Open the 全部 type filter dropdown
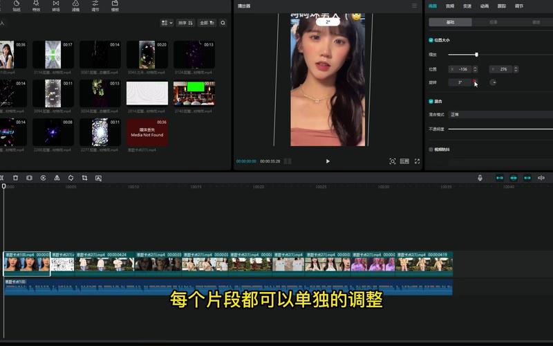553x346 pixels. (x=207, y=23)
